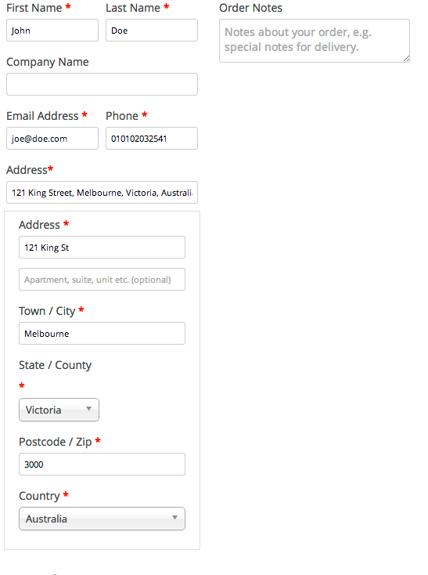
Task: Focus the Apartment, suite, unit optional field
Action: pos(103,280)
